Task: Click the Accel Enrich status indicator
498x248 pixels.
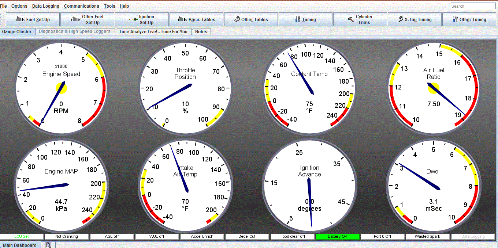Action: tap(202, 237)
